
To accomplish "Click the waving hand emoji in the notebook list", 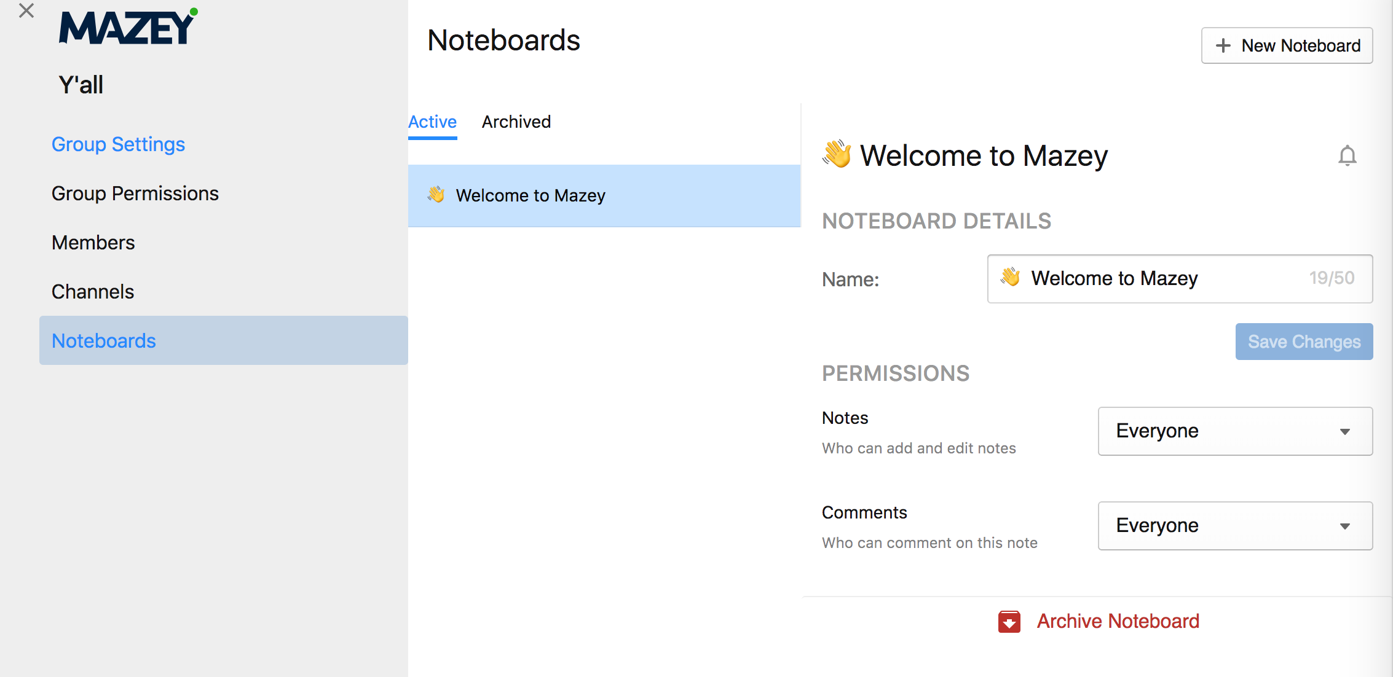I will [x=436, y=195].
